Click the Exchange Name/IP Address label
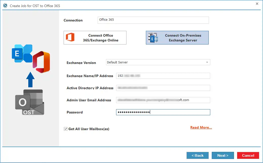 90,76
